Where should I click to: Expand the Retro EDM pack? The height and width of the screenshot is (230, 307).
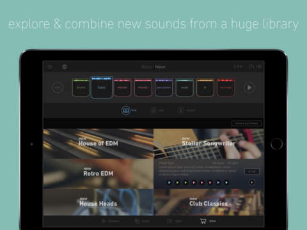(x=98, y=174)
